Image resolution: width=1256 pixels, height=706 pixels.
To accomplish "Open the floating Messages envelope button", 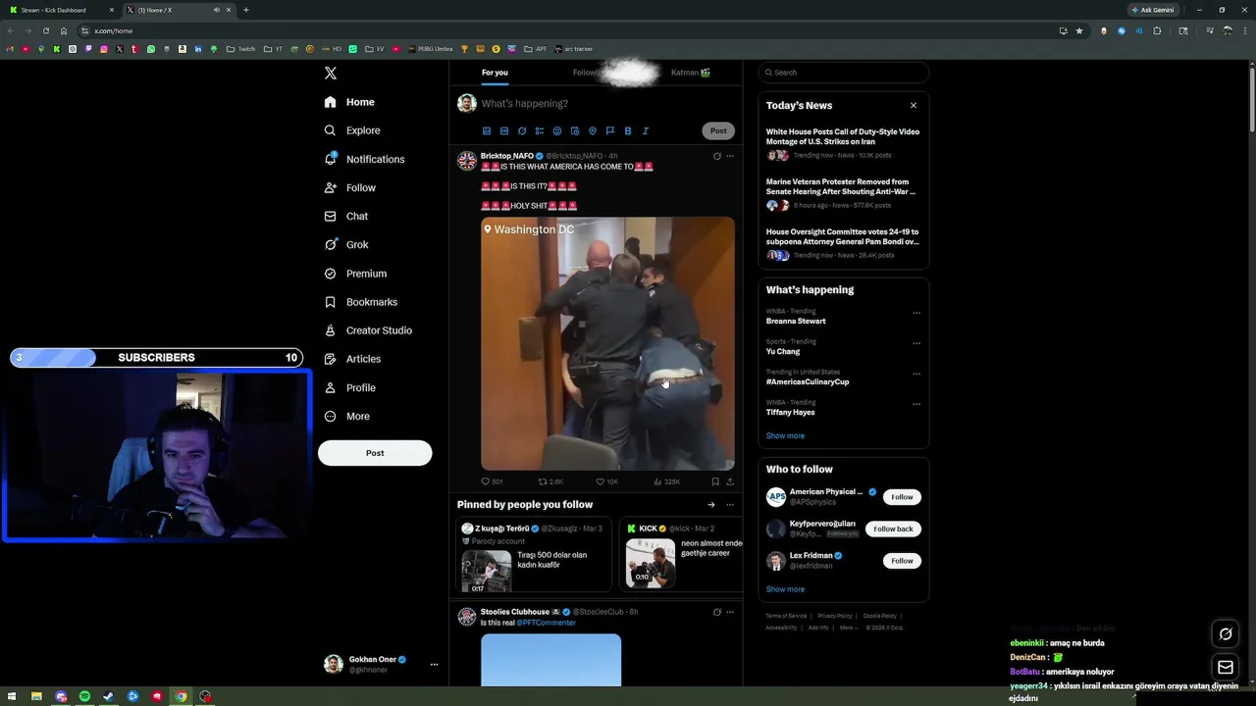I will point(1226,668).
